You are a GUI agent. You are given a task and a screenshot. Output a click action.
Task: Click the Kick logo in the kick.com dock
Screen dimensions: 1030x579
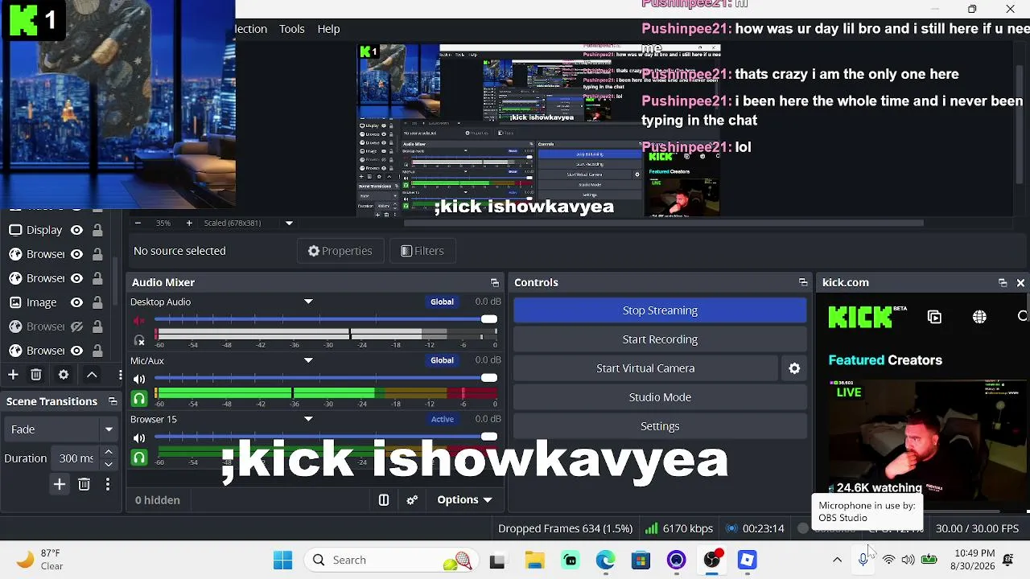[x=860, y=317]
